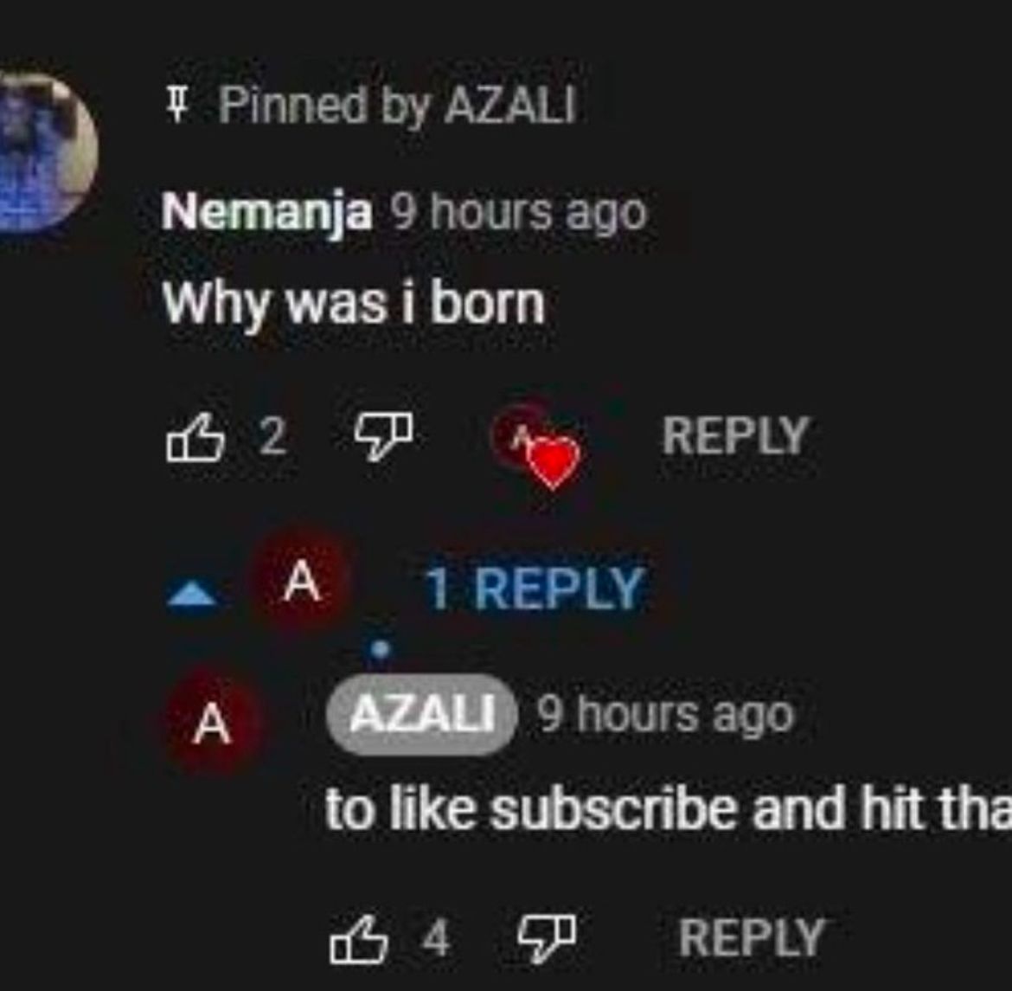
Task: Open Nemanja's channel via username
Action: click(267, 211)
